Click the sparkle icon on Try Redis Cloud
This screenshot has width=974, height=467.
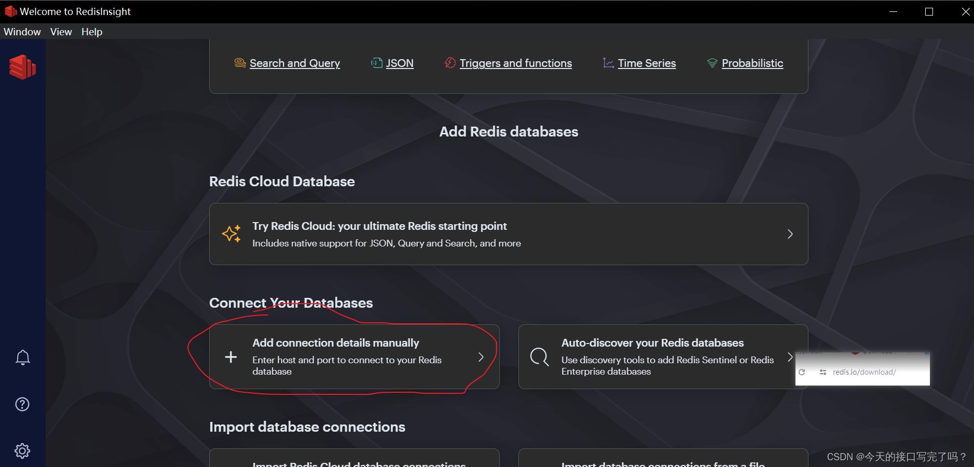(x=231, y=233)
